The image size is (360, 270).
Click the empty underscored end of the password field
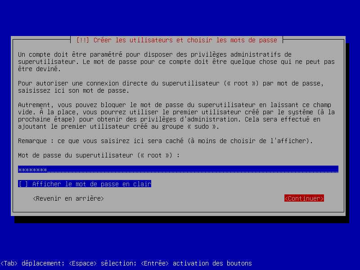(193, 170)
